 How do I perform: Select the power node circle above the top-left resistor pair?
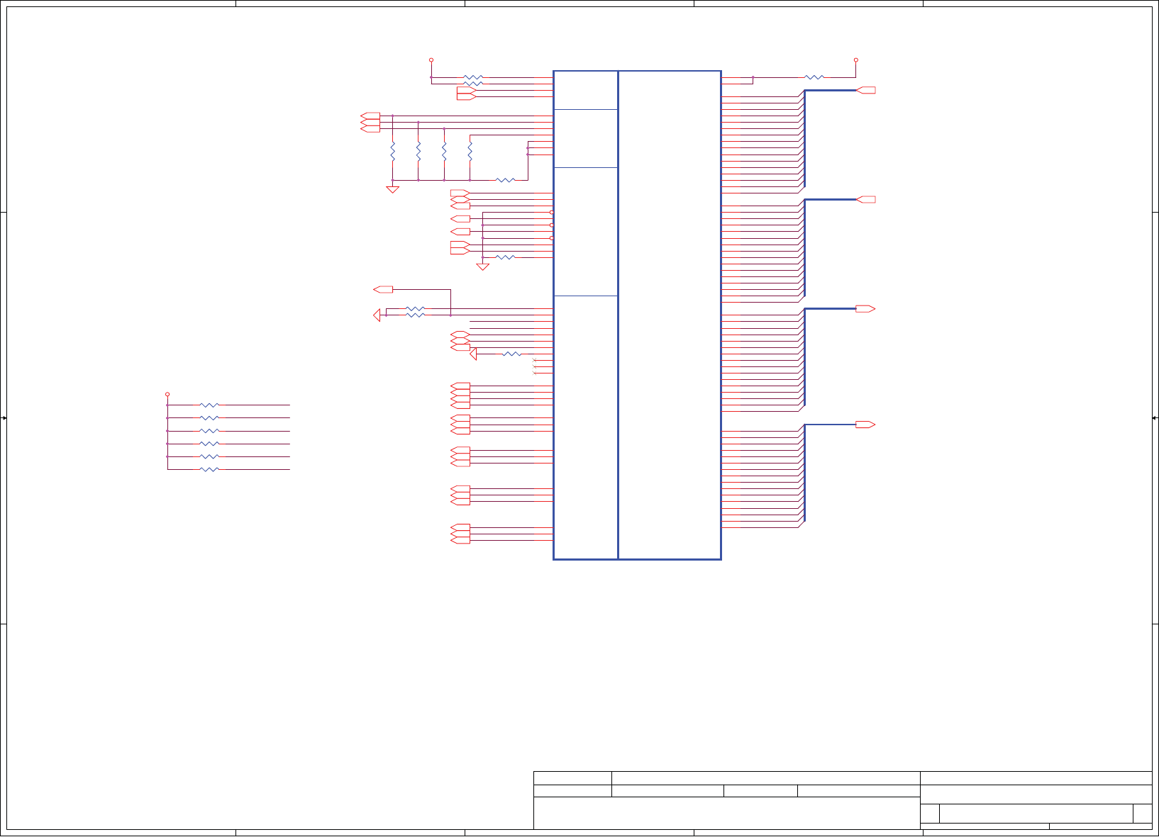point(431,60)
